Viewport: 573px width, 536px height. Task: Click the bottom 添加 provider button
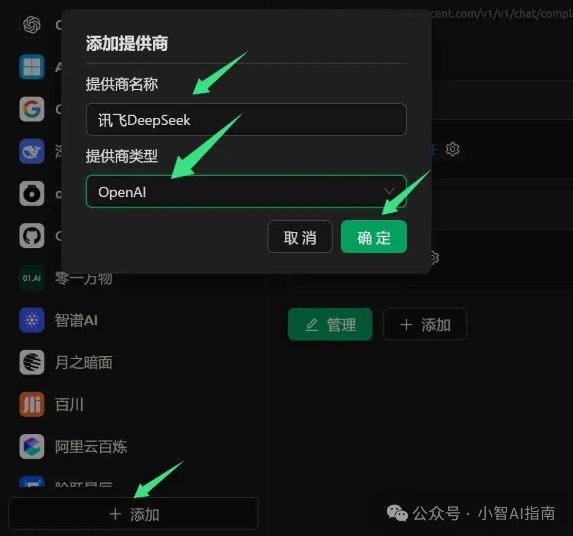click(133, 513)
